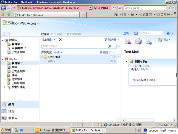Open the search scope dropdown arrow
The width and height of the screenshot is (178, 134).
click(114, 47)
